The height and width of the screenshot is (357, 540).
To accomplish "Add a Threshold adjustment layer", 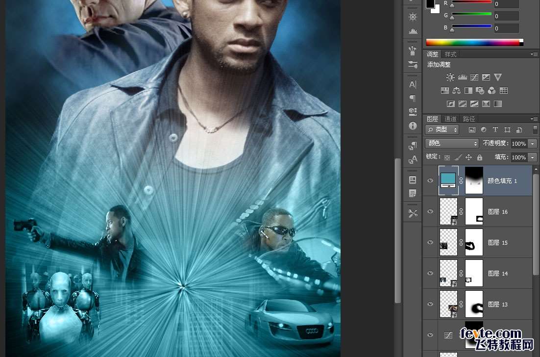I will point(474,104).
